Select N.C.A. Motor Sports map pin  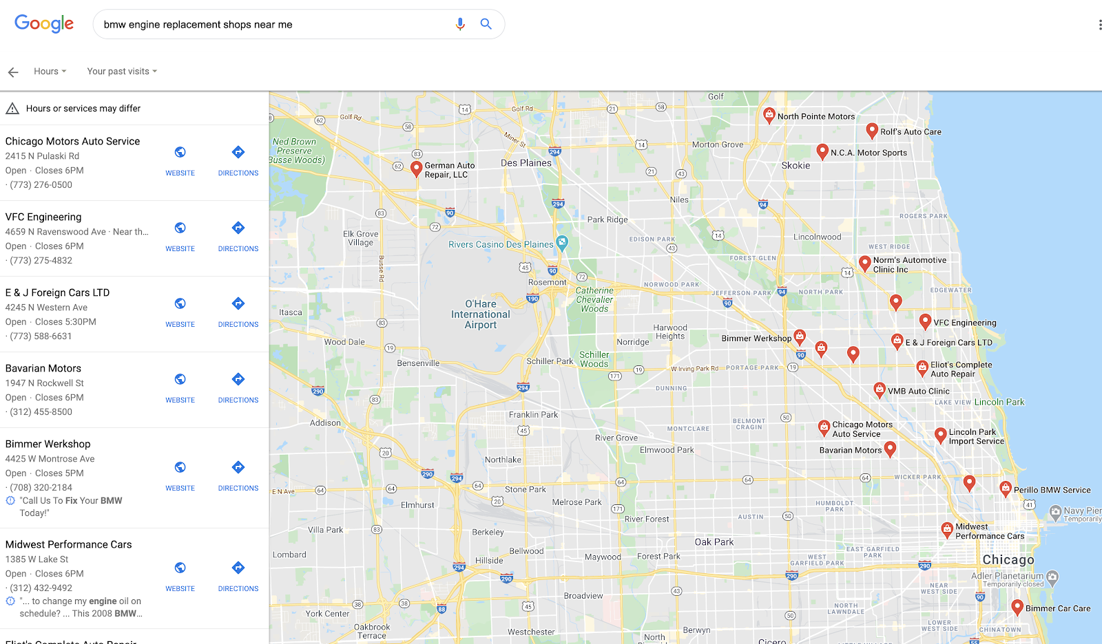tap(822, 152)
